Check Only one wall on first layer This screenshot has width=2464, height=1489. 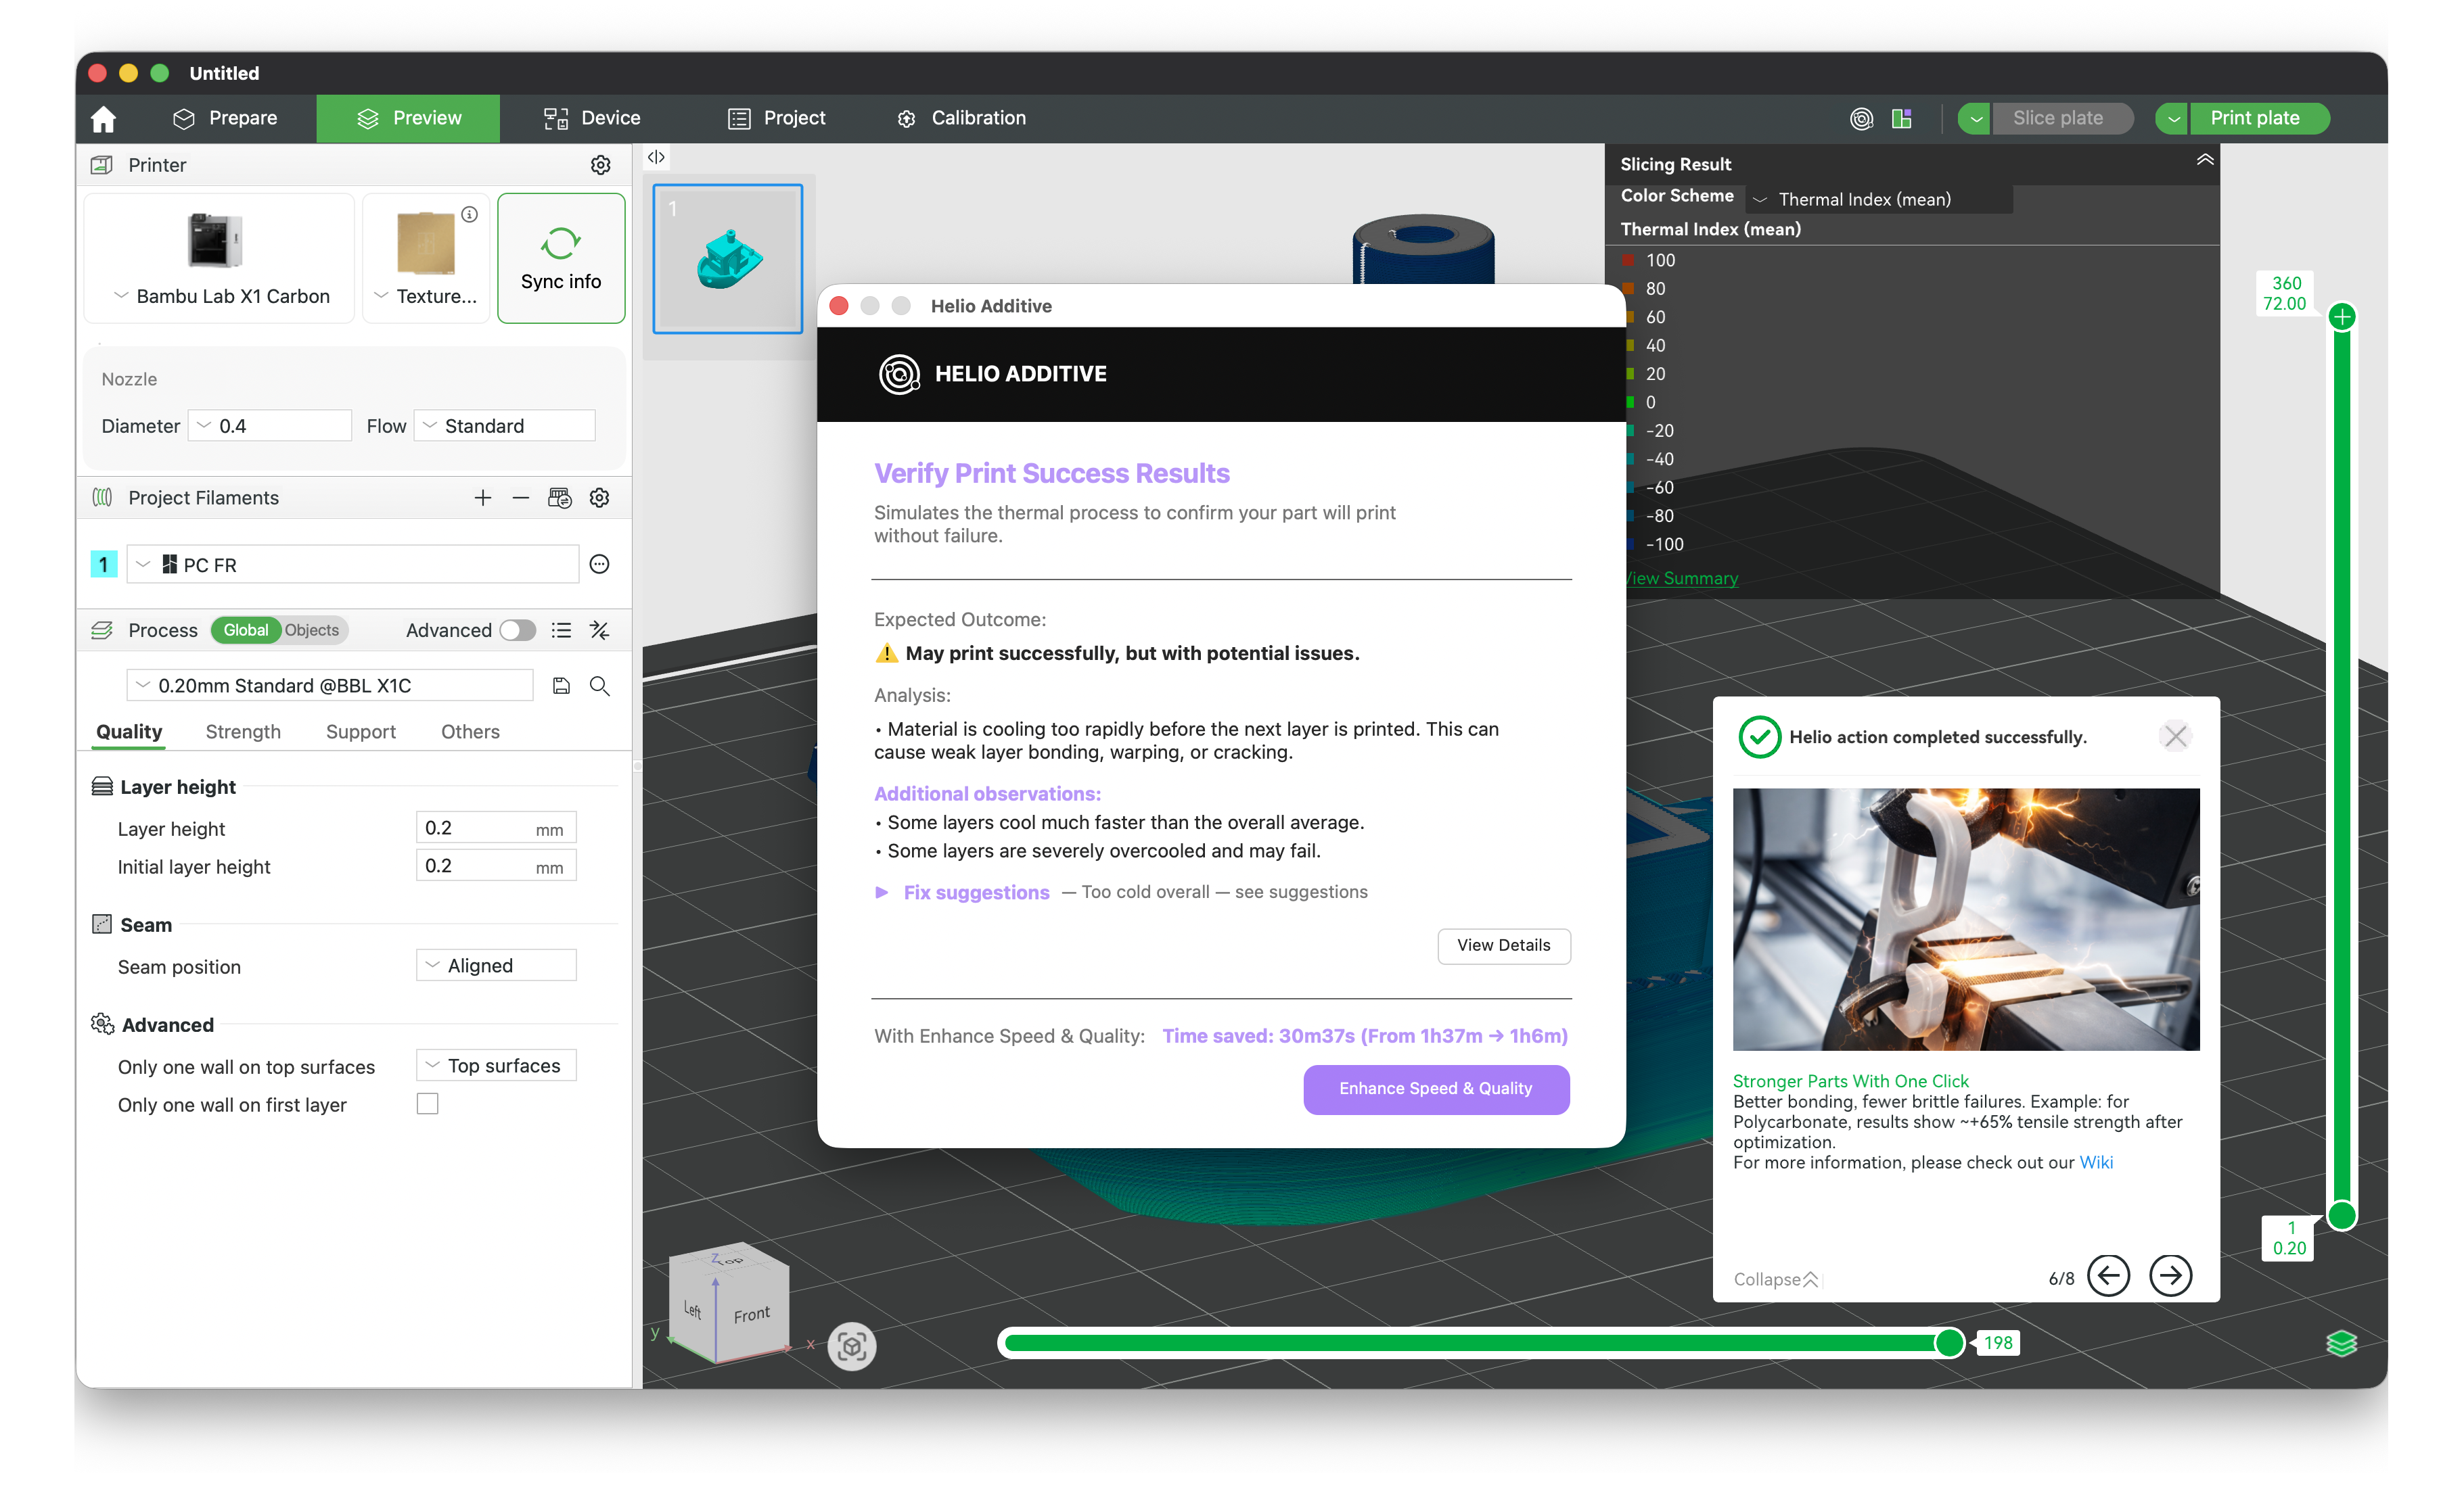pyautogui.click(x=428, y=1104)
